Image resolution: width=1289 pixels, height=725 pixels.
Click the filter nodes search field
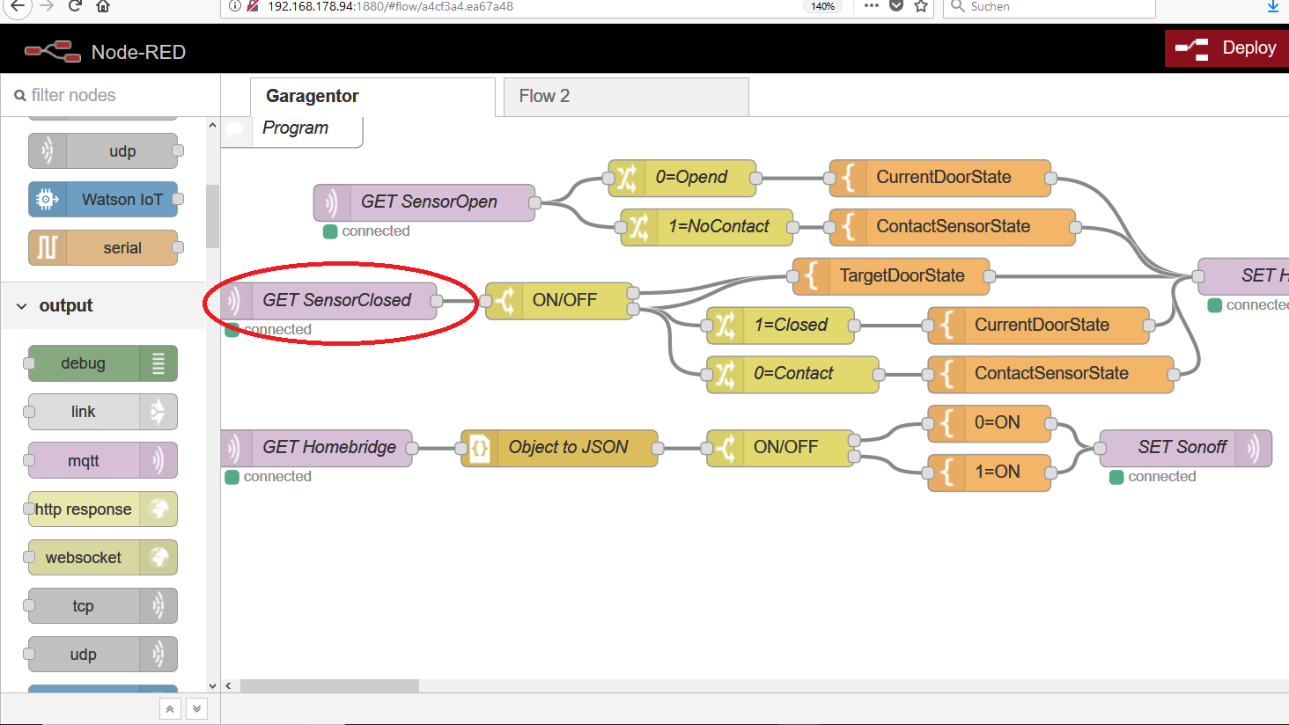[x=114, y=95]
